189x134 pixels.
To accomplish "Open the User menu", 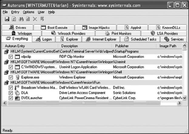I will pos(41,12).
